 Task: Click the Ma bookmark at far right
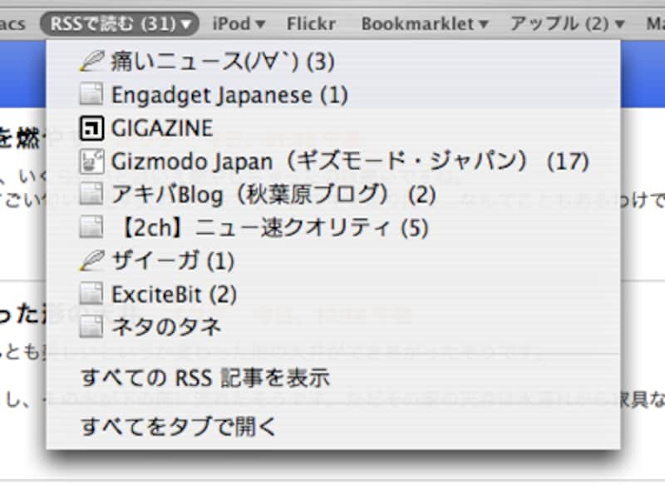point(658,24)
